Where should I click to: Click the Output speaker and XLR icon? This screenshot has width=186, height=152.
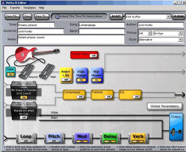coord(176,132)
